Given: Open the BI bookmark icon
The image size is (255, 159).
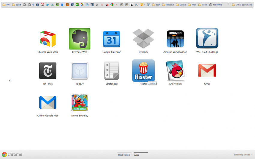Looking at the screenshot, I should (x=92, y=5).
